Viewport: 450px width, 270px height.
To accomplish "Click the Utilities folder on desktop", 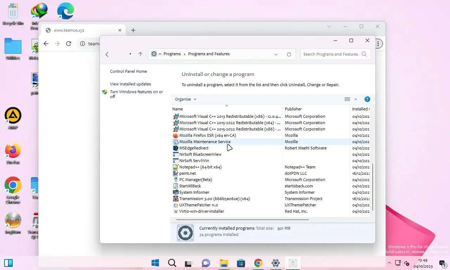I will click(13, 49).
